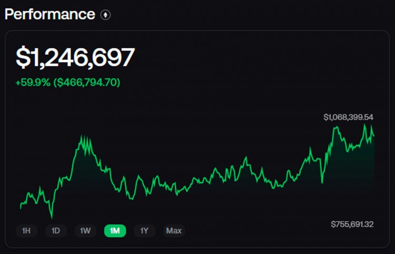The width and height of the screenshot is (395, 254).
Task: Click the leftmost start of the chart line
Action: (x=20, y=208)
